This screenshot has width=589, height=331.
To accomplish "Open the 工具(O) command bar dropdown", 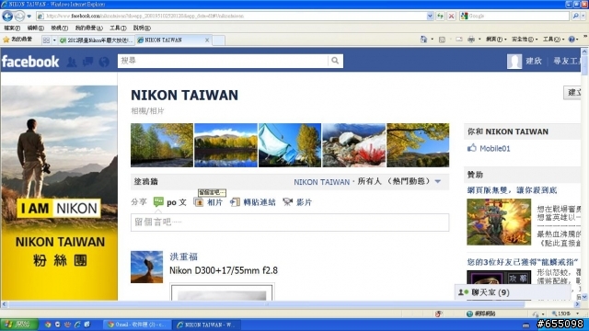I will (x=553, y=39).
